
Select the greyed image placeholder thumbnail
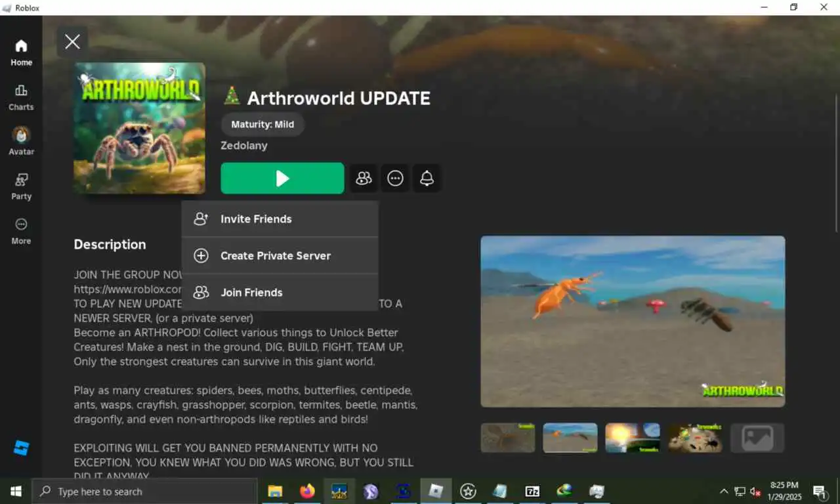point(757,438)
